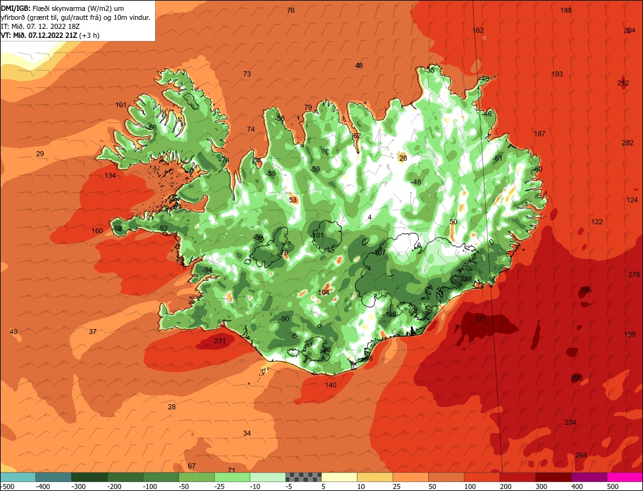The image size is (643, 491).
Task: Click the value -93 on the western peninsula
Action: 163,228
